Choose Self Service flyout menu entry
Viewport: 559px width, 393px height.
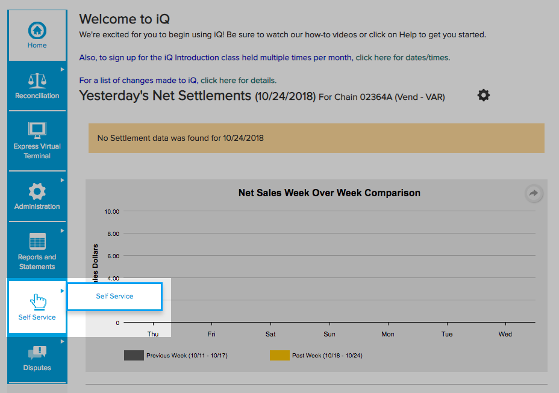(115, 297)
